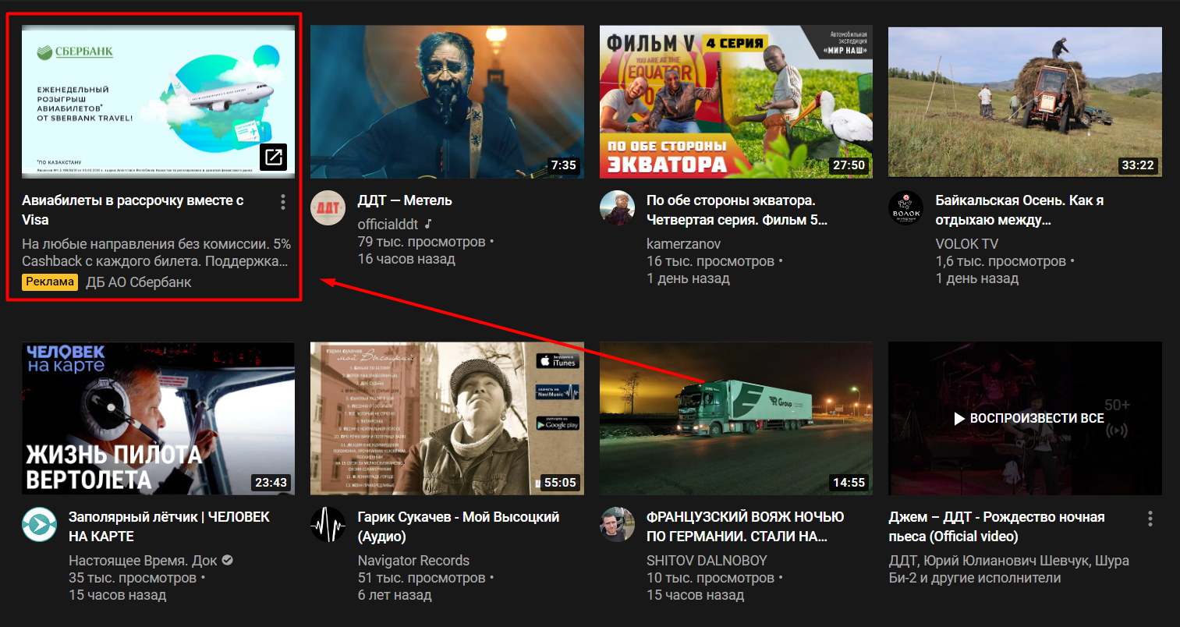Open the three-dot menu for the Джем – ДДТ playlist
Image resolution: width=1180 pixels, height=627 pixels.
coord(1150,519)
